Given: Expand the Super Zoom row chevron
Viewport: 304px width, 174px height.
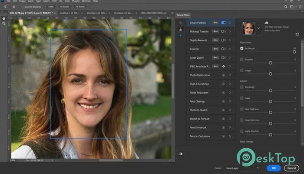Looking at the screenshot, I should [x=230, y=58].
